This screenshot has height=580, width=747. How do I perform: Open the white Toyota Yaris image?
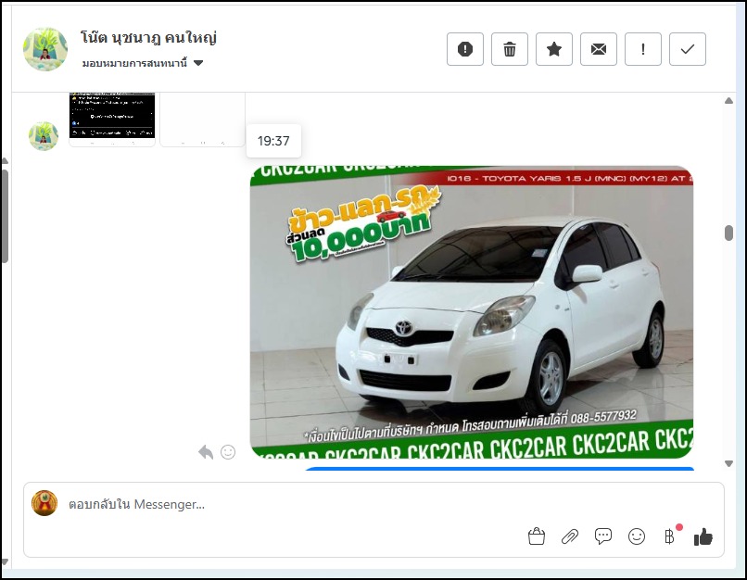[x=471, y=312]
